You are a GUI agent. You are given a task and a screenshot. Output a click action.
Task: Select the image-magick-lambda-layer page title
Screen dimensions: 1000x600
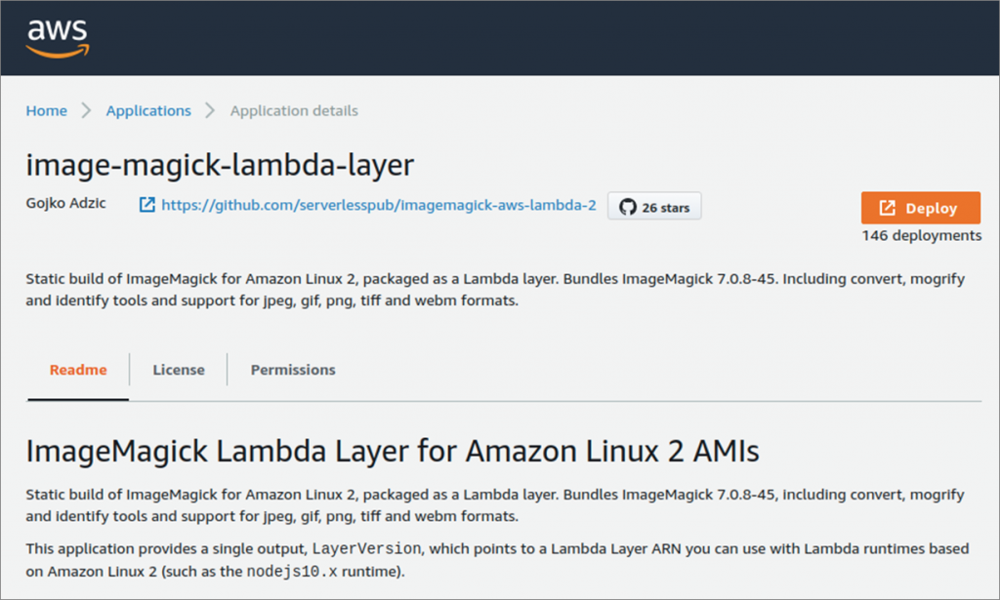click(219, 165)
